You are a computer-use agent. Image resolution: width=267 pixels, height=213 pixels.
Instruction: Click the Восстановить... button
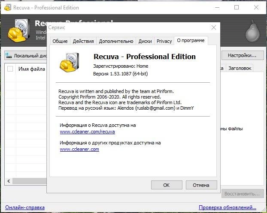pyautogui.click(x=243, y=194)
